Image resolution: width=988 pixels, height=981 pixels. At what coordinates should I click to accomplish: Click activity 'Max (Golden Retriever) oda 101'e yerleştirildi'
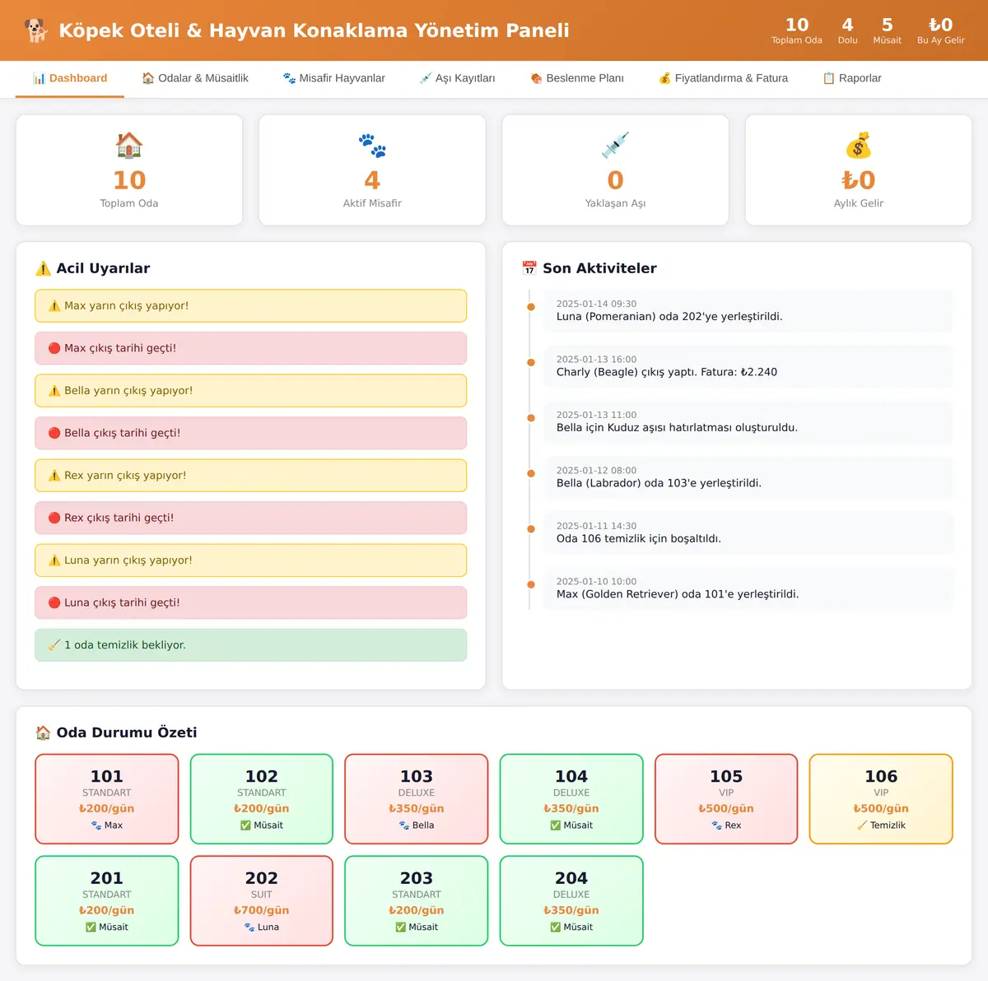[x=748, y=588]
